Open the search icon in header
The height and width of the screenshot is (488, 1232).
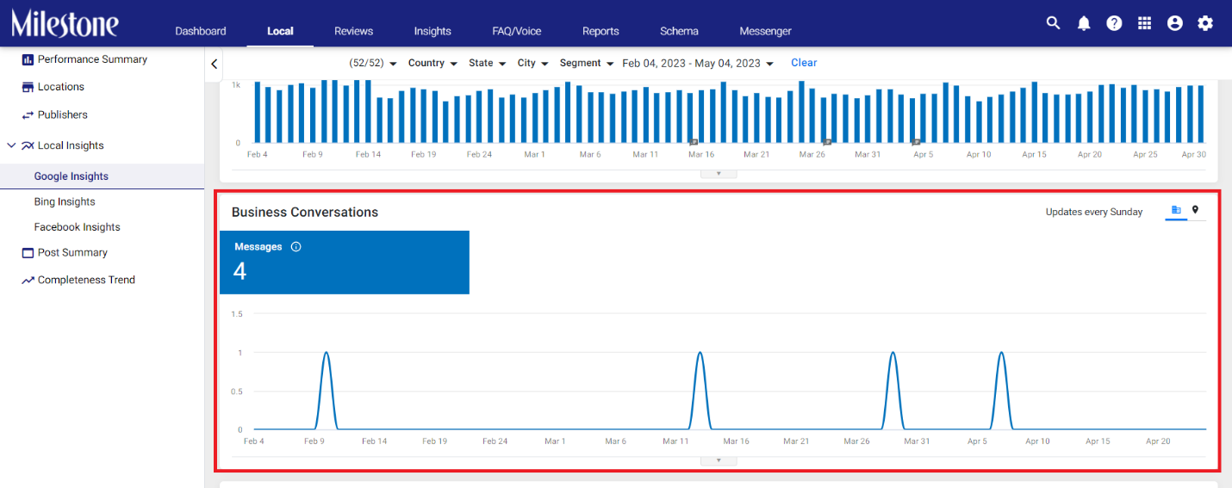1053,23
